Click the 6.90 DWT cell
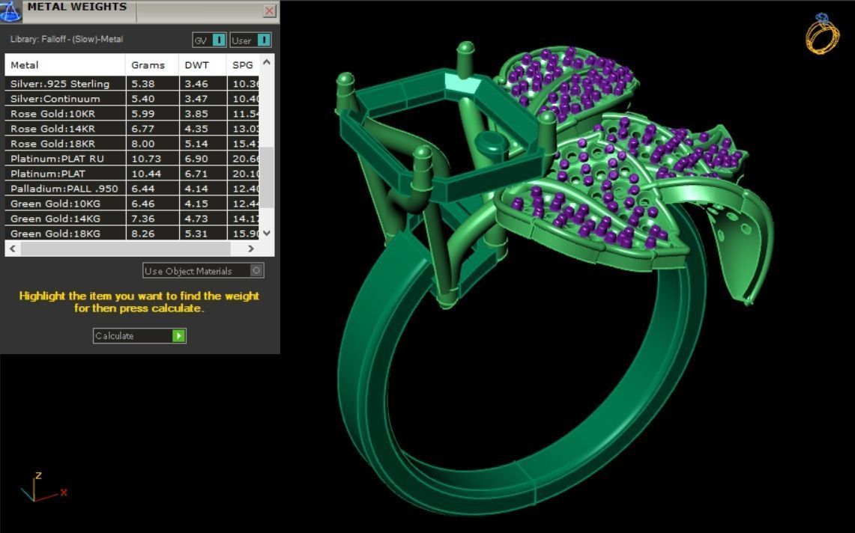This screenshot has height=533, width=855. click(x=202, y=159)
